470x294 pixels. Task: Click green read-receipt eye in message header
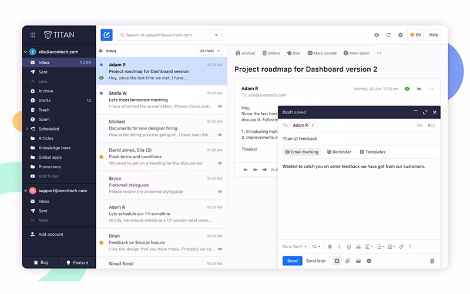point(407,89)
